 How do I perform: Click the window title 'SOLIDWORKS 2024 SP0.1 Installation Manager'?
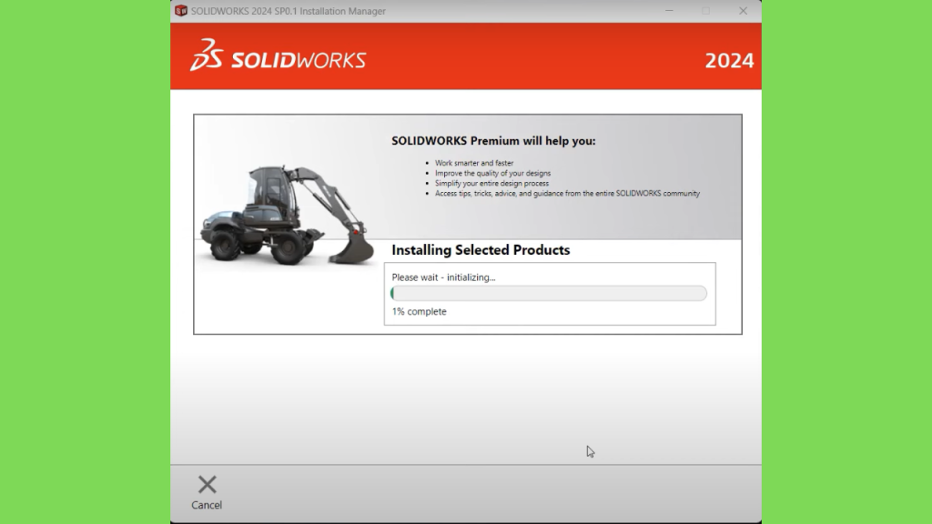click(x=289, y=11)
